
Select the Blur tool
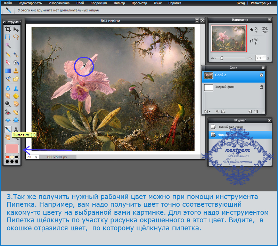click(8, 88)
